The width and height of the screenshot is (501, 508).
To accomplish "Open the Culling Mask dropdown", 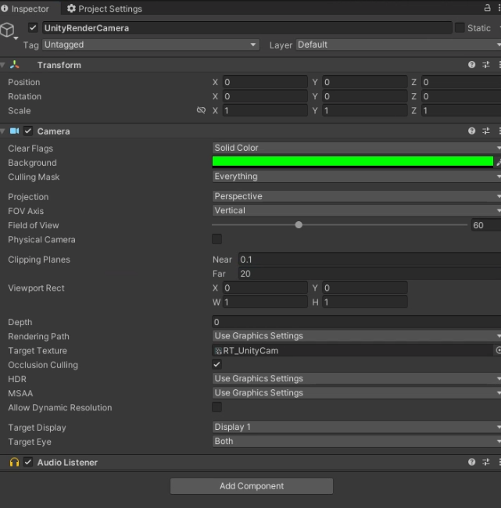I will pos(356,177).
